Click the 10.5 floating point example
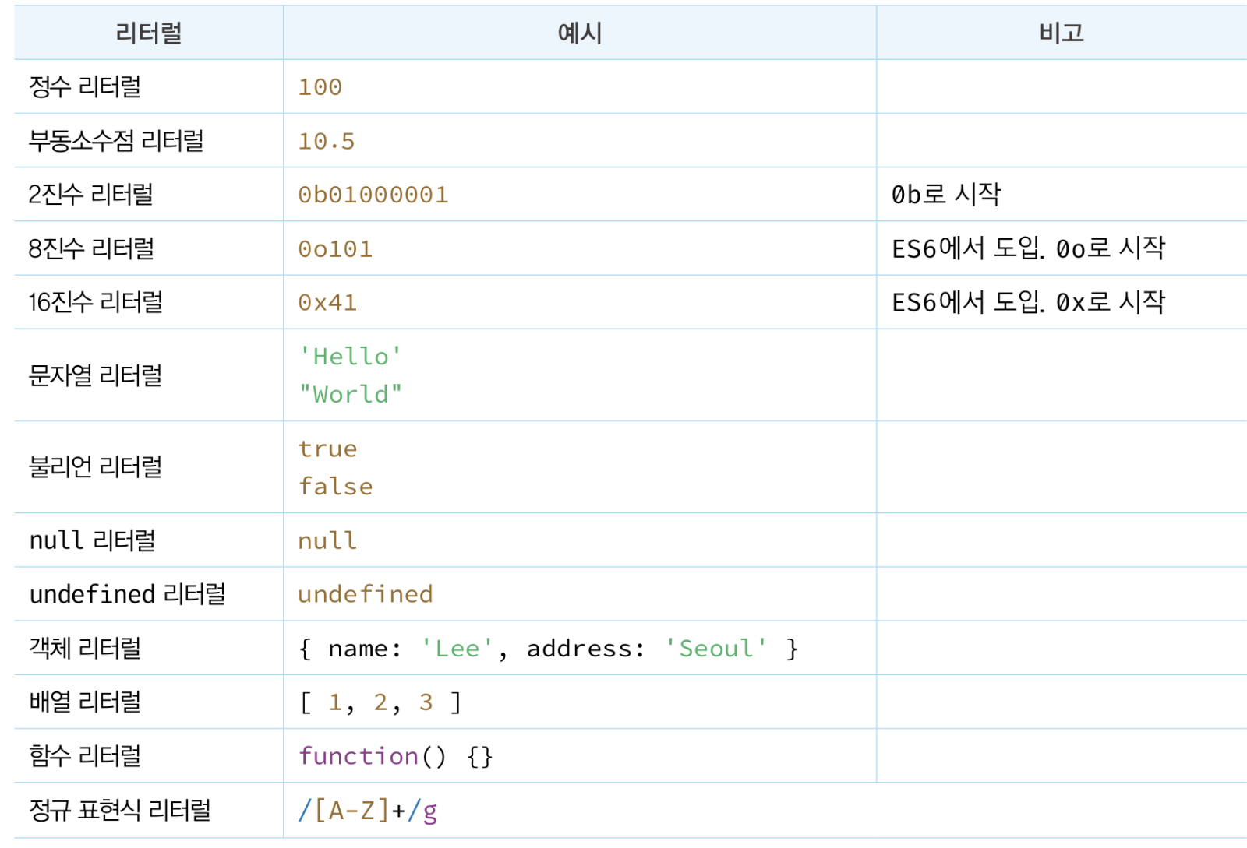The width and height of the screenshot is (1247, 848). 326,141
